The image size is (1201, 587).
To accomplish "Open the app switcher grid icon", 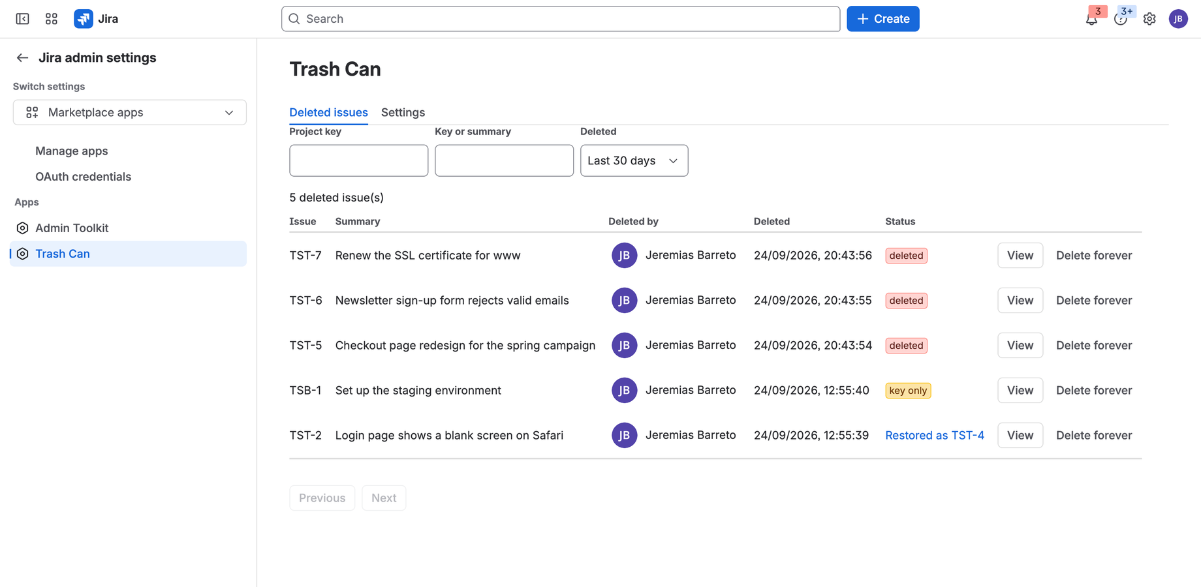I will click(52, 19).
